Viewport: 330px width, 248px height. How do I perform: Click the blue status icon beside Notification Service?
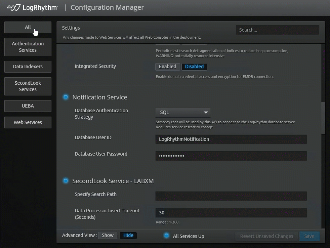click(66, 97)
